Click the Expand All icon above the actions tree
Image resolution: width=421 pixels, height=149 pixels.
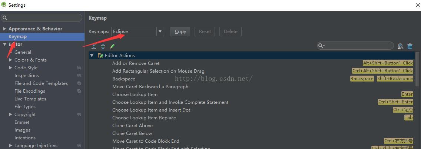click(x=94, y=46)
